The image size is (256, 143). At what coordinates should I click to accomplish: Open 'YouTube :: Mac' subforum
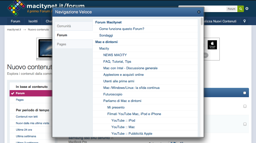click(x=123, y=127)
